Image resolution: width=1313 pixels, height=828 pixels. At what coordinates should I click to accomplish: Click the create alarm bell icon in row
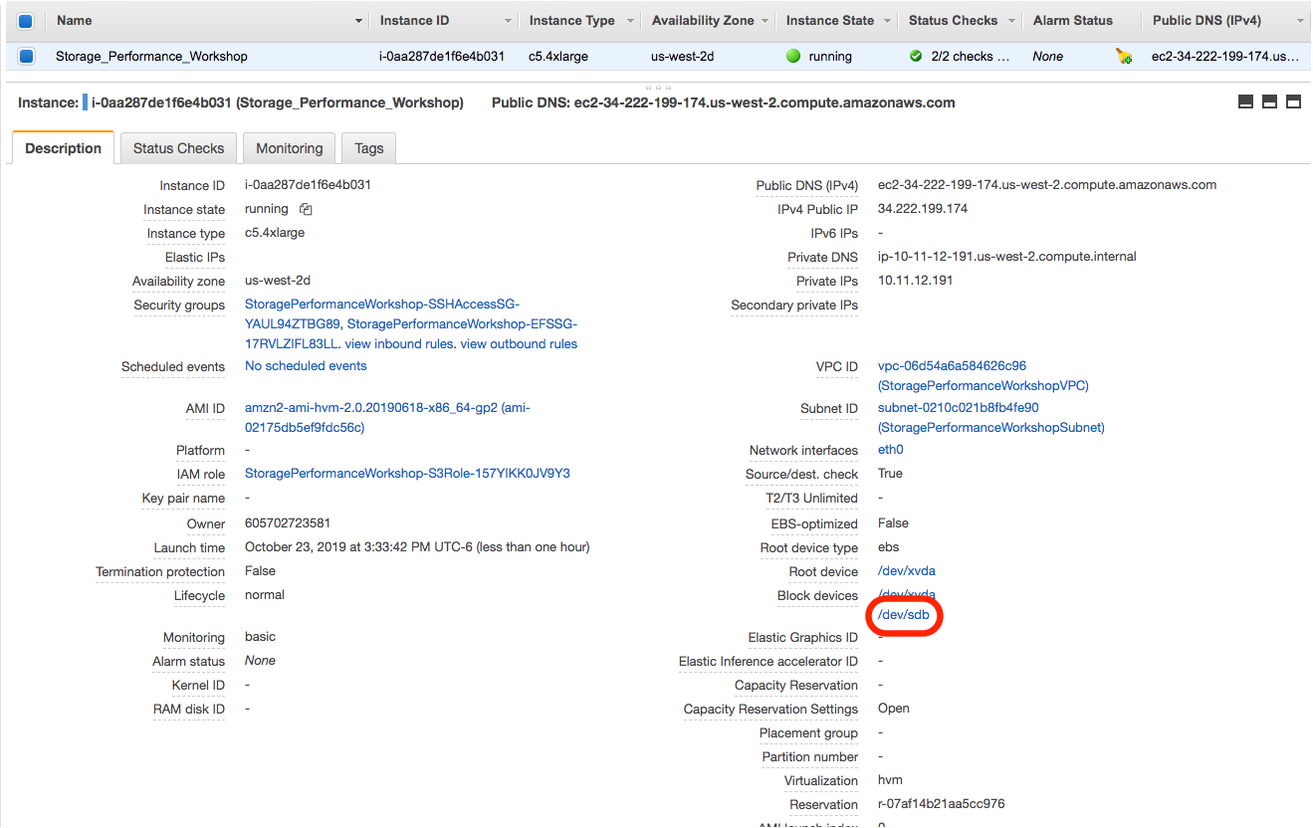pyautogui.click(x=1124, y=57)
